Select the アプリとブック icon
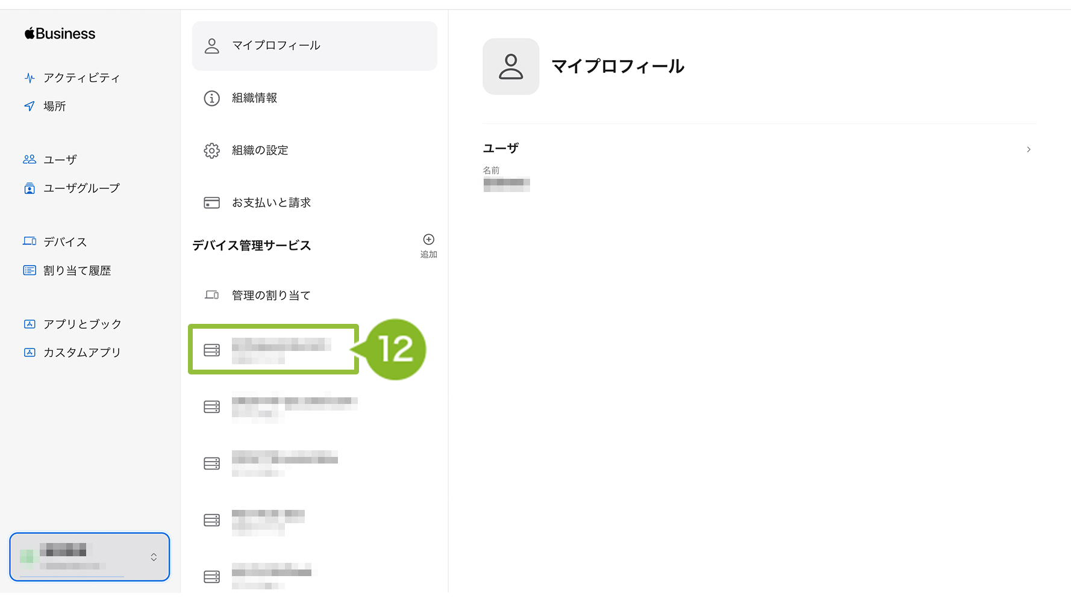 click(x=30, y=324)
